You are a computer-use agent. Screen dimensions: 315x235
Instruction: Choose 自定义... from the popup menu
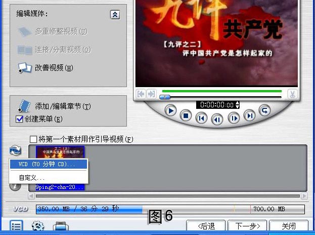click(31, 178)
